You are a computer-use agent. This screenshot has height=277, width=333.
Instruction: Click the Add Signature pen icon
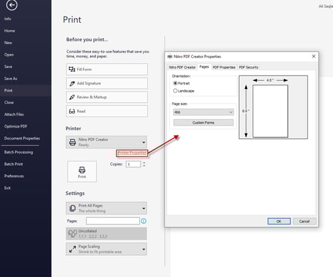pos(72,84)
